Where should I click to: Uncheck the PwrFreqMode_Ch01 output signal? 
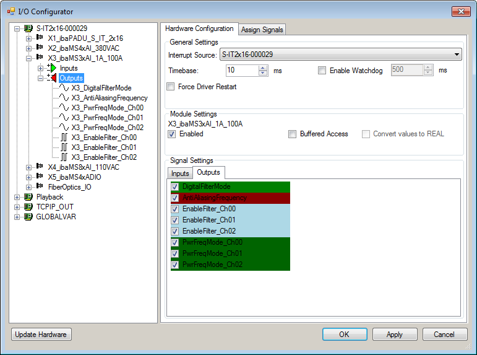coord(174,253)
